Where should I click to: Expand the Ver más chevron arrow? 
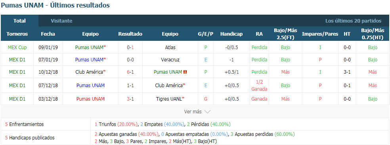pyautogui.click(x=207, y=112)
